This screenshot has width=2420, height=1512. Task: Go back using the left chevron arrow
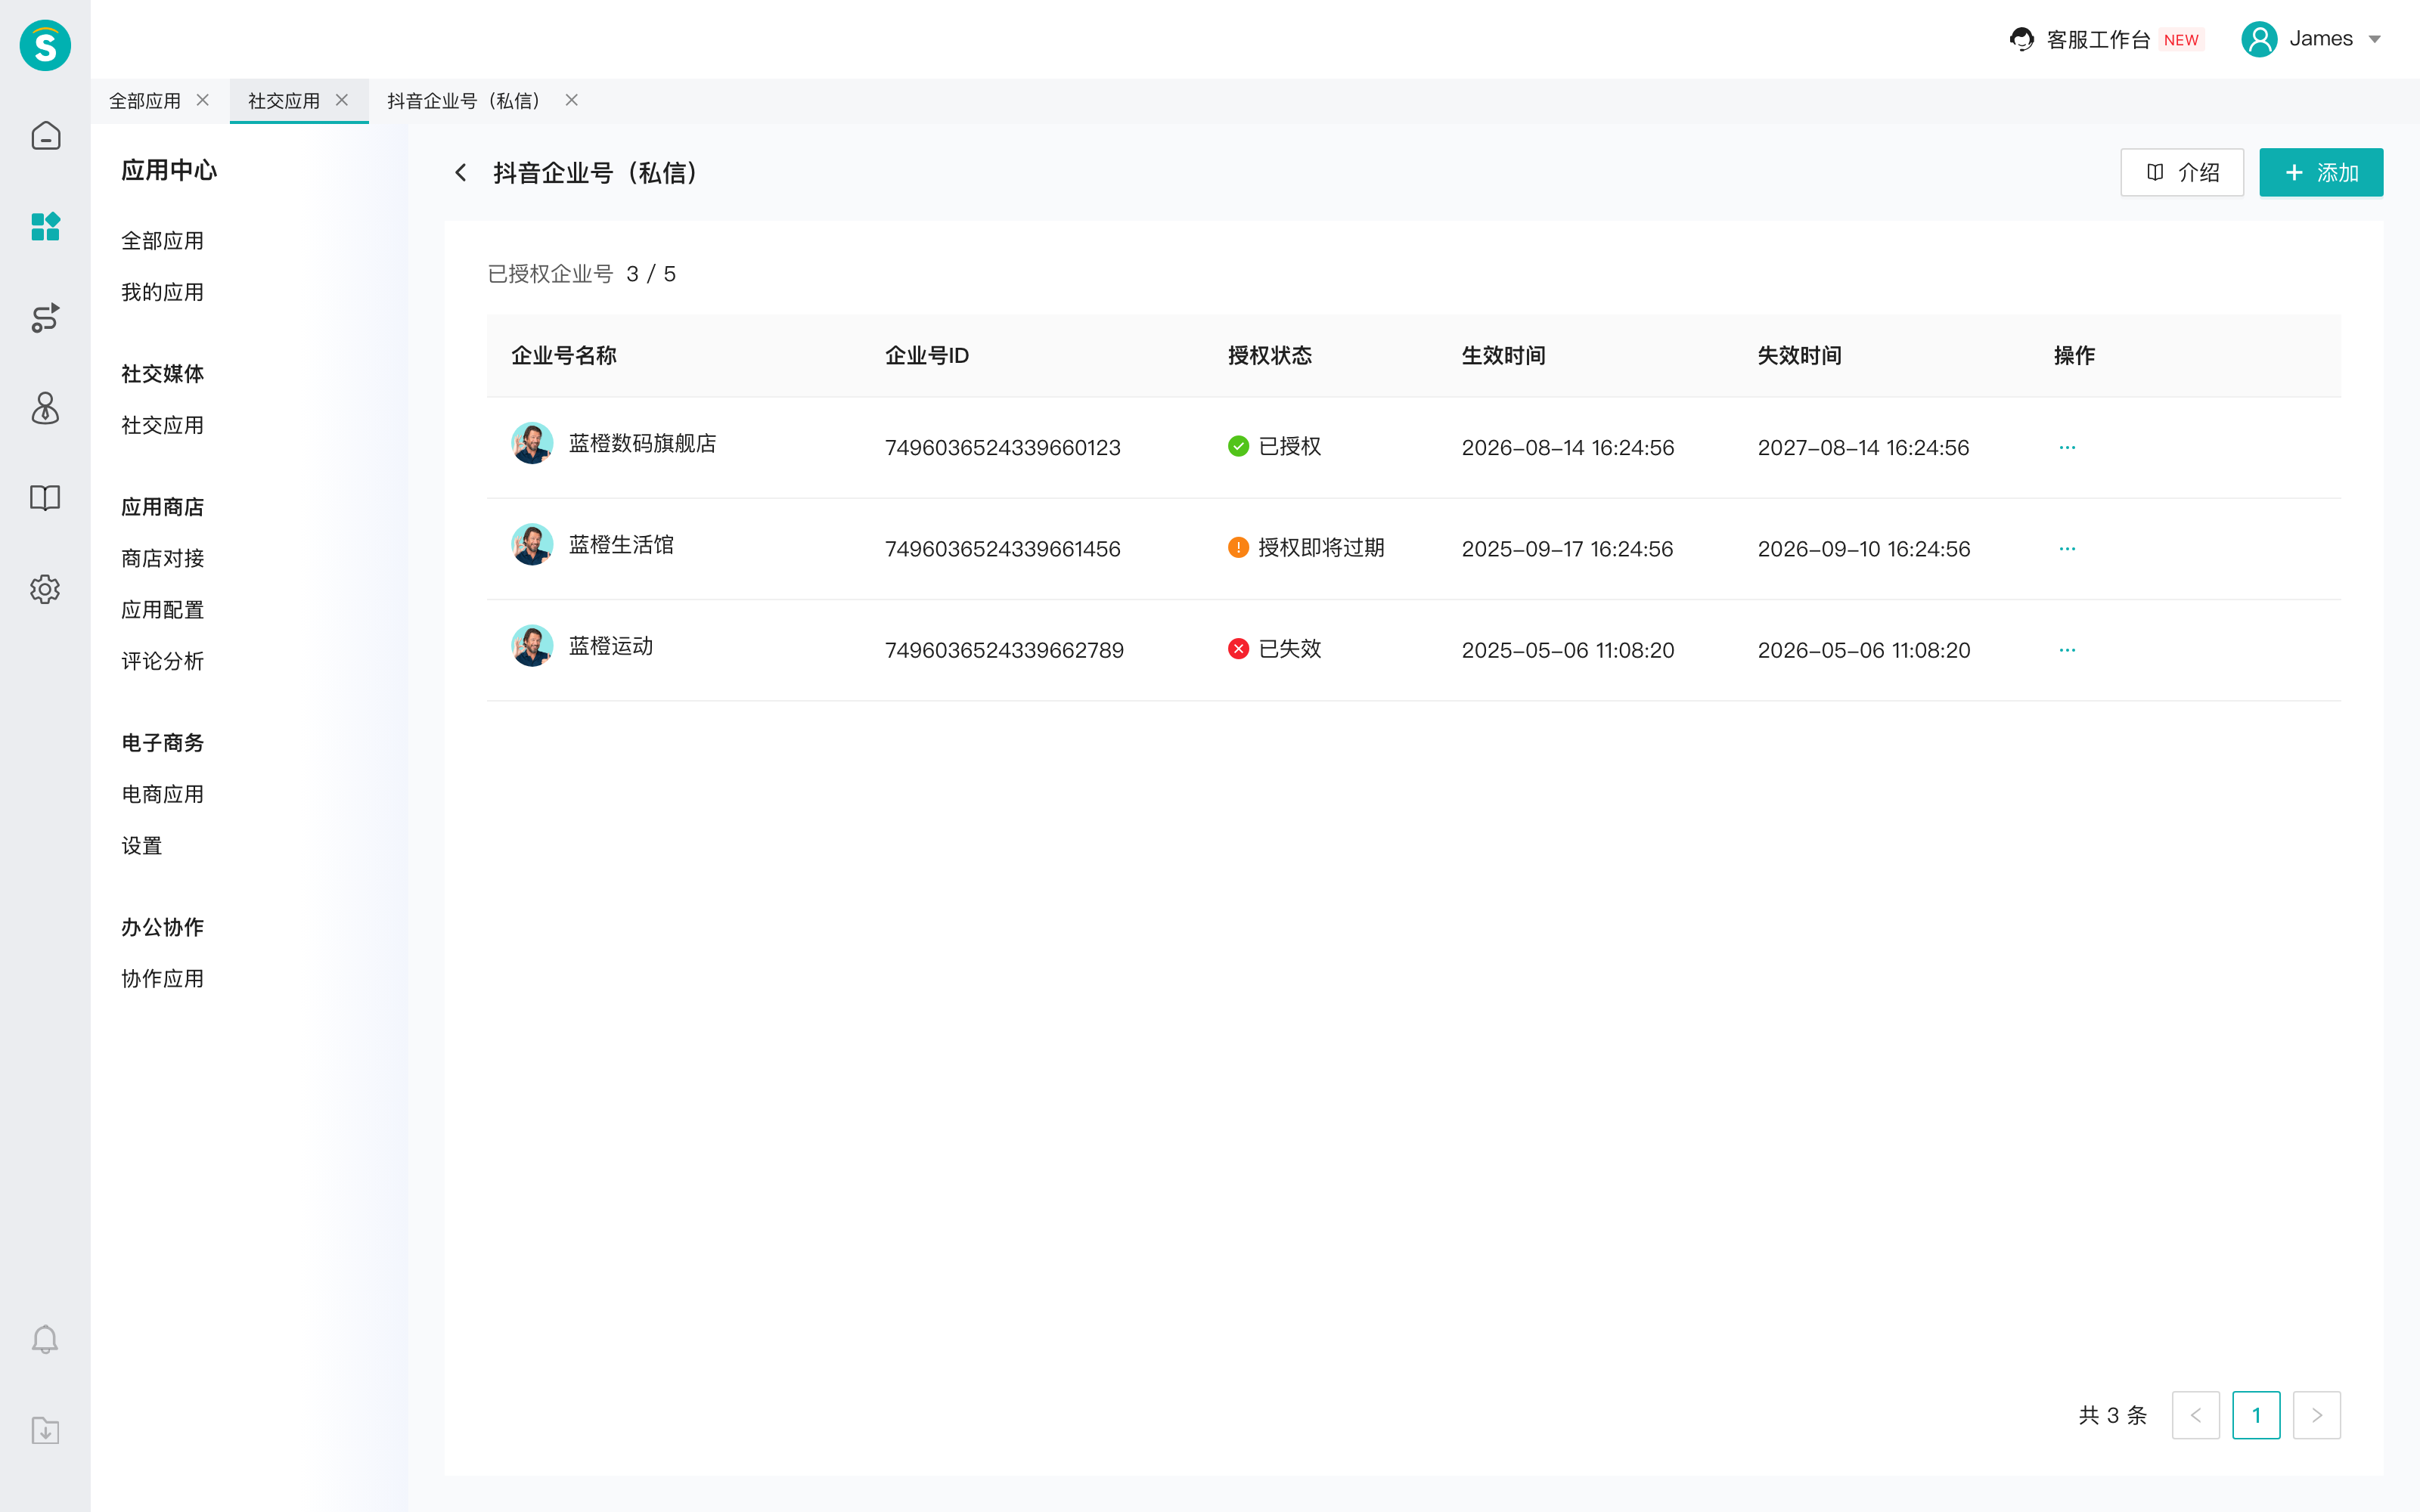[x=461, y=173]
